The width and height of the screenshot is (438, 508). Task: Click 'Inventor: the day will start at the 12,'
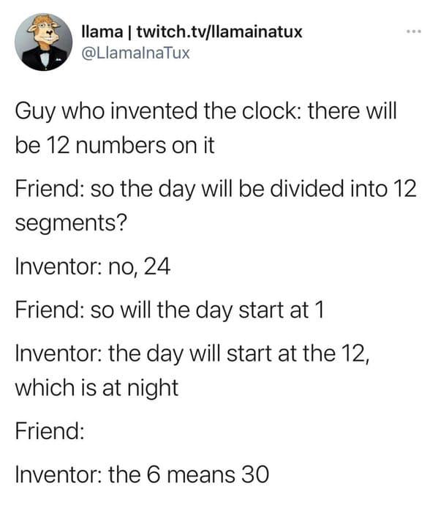tap(192, 354)
